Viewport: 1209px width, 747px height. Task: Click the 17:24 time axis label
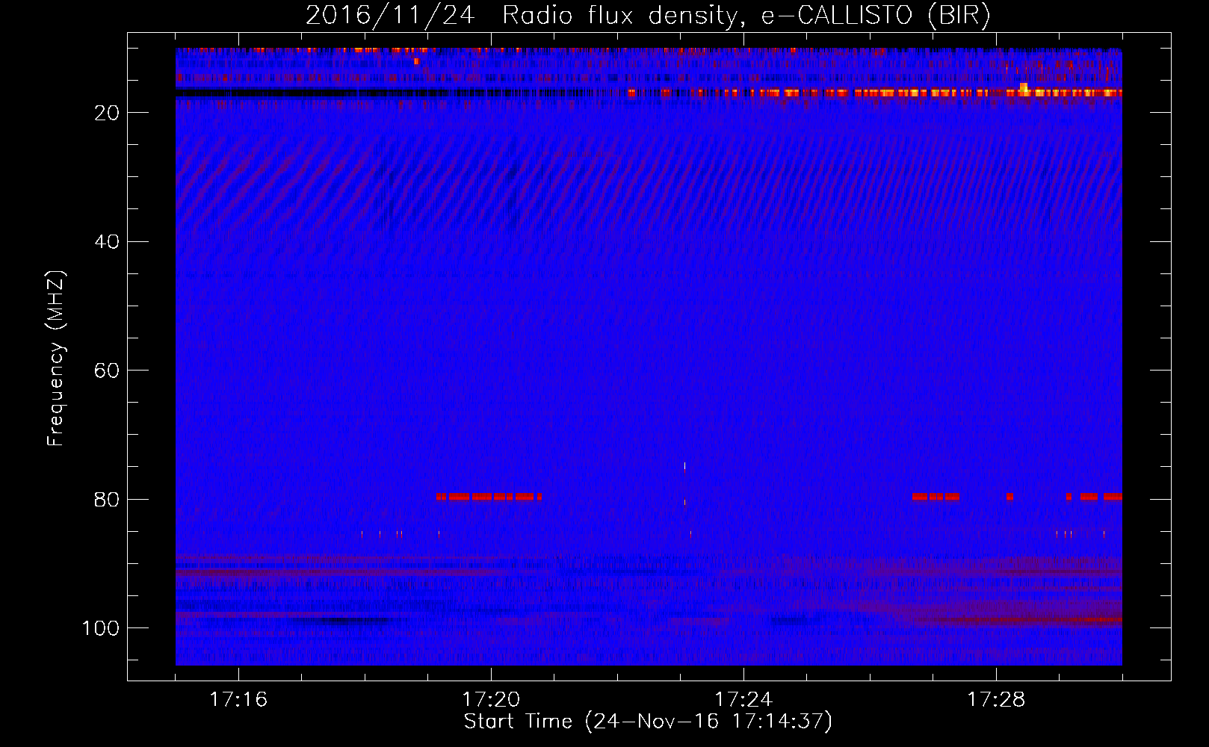point(743,699)
